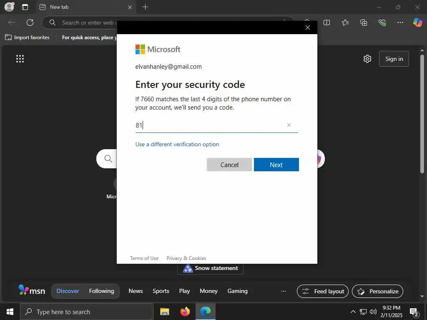Clear the security code input

(289, 125)
